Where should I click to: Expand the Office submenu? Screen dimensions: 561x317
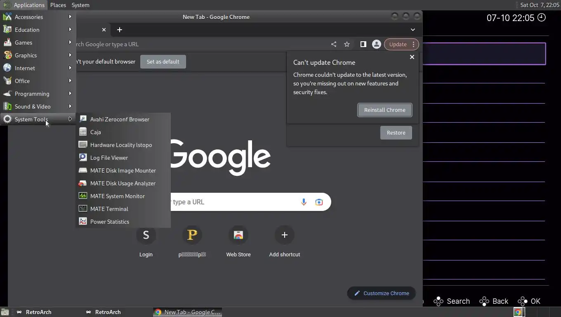click(x=38, y=81)
